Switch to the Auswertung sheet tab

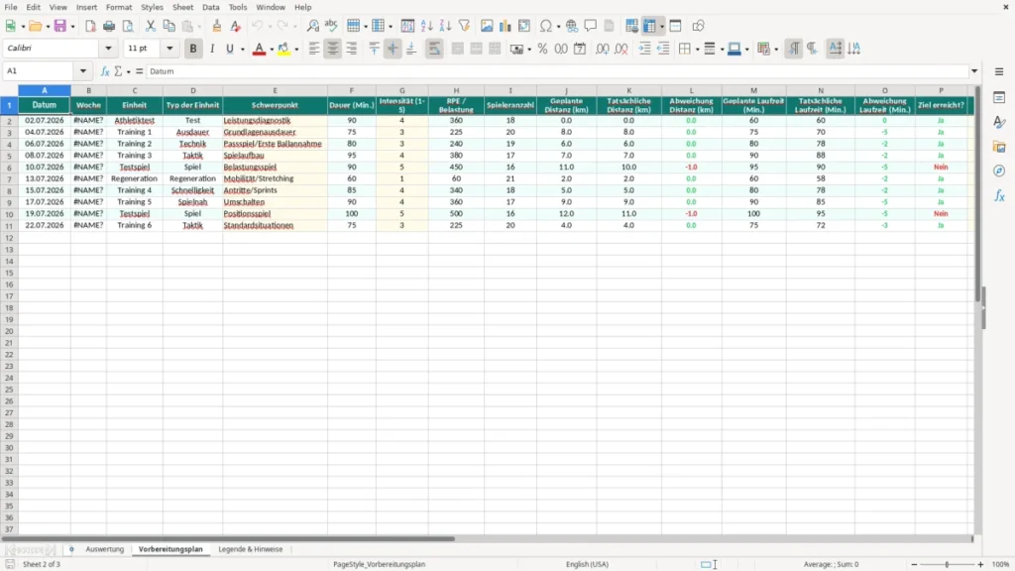[104, 549]
